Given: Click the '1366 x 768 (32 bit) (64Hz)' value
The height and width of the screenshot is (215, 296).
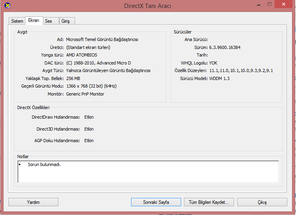Looking at the screenshot, I should pyautogui.click(x=91, y=86).
